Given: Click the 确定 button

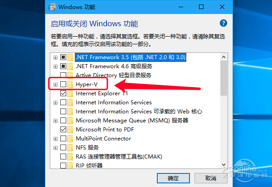Looking at the screenshot, I should (x=173, y=178).
